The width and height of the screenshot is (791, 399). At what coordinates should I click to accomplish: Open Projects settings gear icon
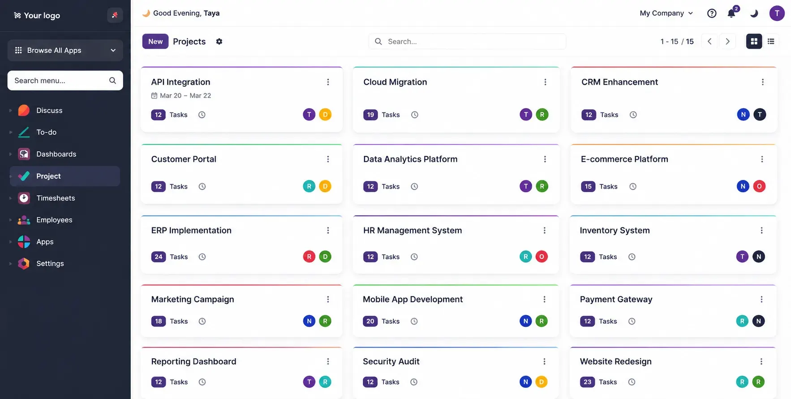(219, 41)
